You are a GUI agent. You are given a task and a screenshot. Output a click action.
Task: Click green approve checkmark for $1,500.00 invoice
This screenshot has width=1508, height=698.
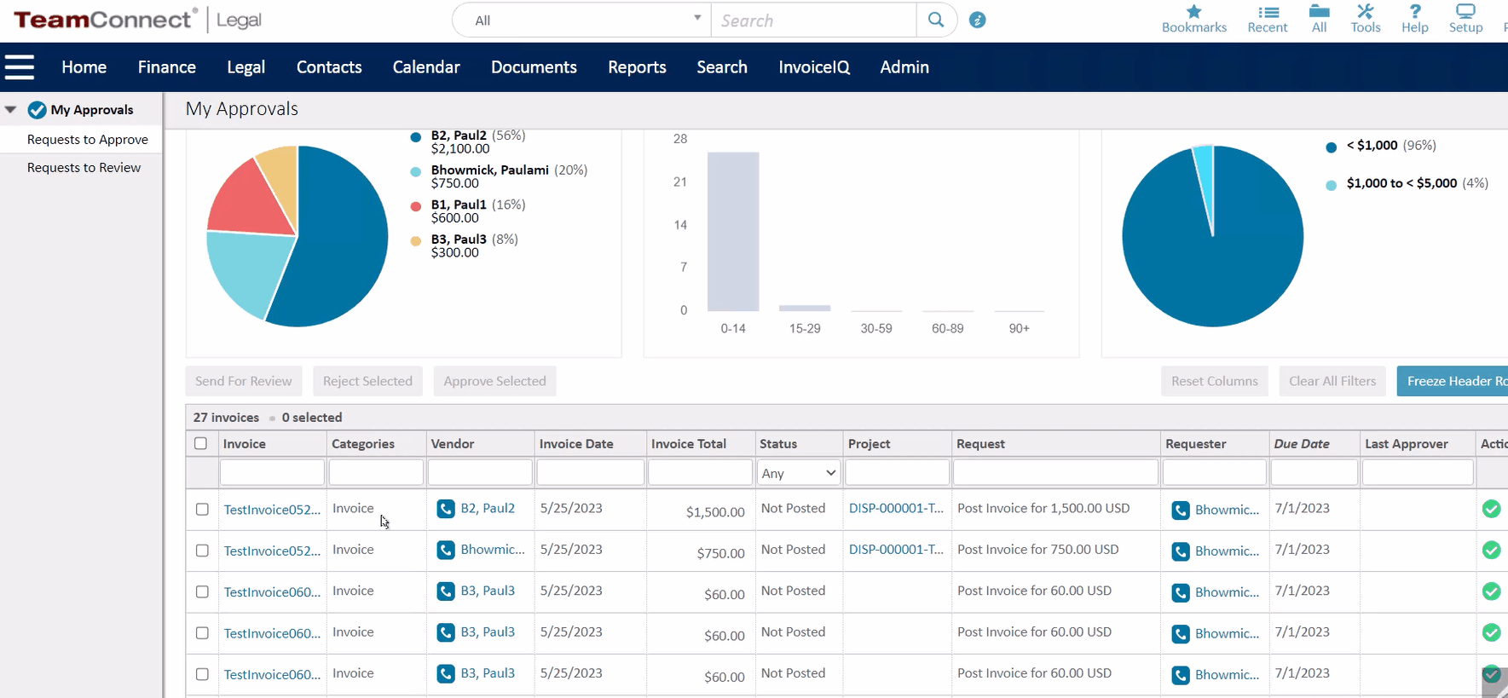coord(1491,509)
